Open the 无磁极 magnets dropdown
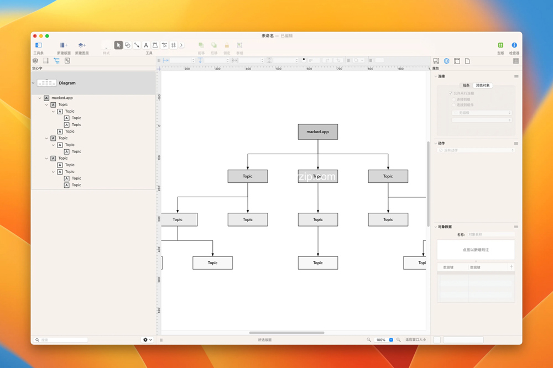This screenshot has height=368, width=553. [x=482, y=113]
